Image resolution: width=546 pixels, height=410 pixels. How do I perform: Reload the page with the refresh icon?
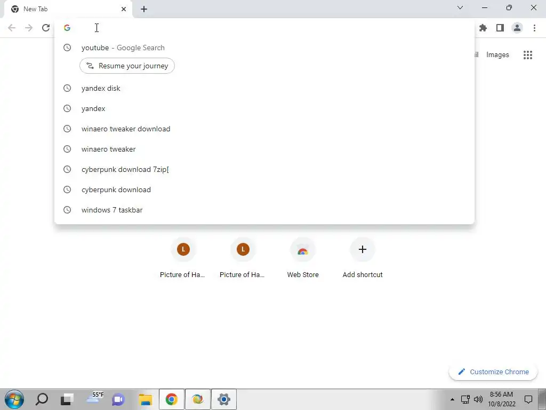click(46, 28)
